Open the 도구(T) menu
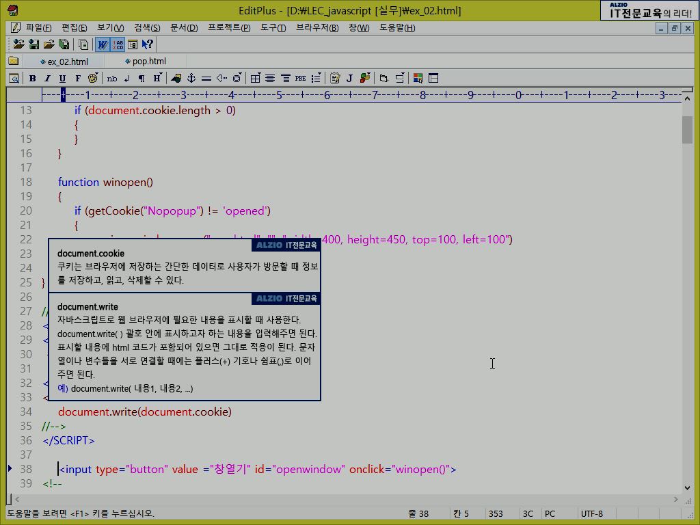This screenshot has height=525, width=700. click(x=273, y=27)
